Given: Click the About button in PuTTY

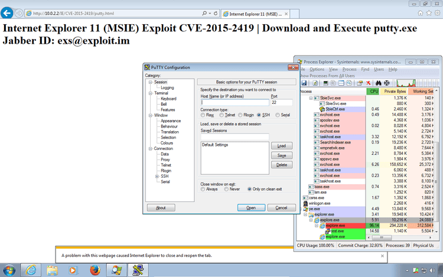Looking at the screenshot, I should point(161,207).
